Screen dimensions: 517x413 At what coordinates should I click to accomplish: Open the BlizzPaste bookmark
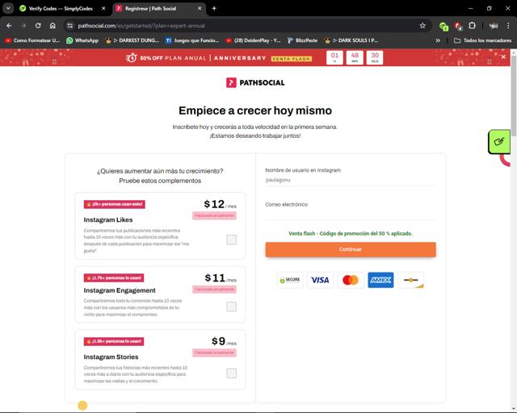(302, 40)
